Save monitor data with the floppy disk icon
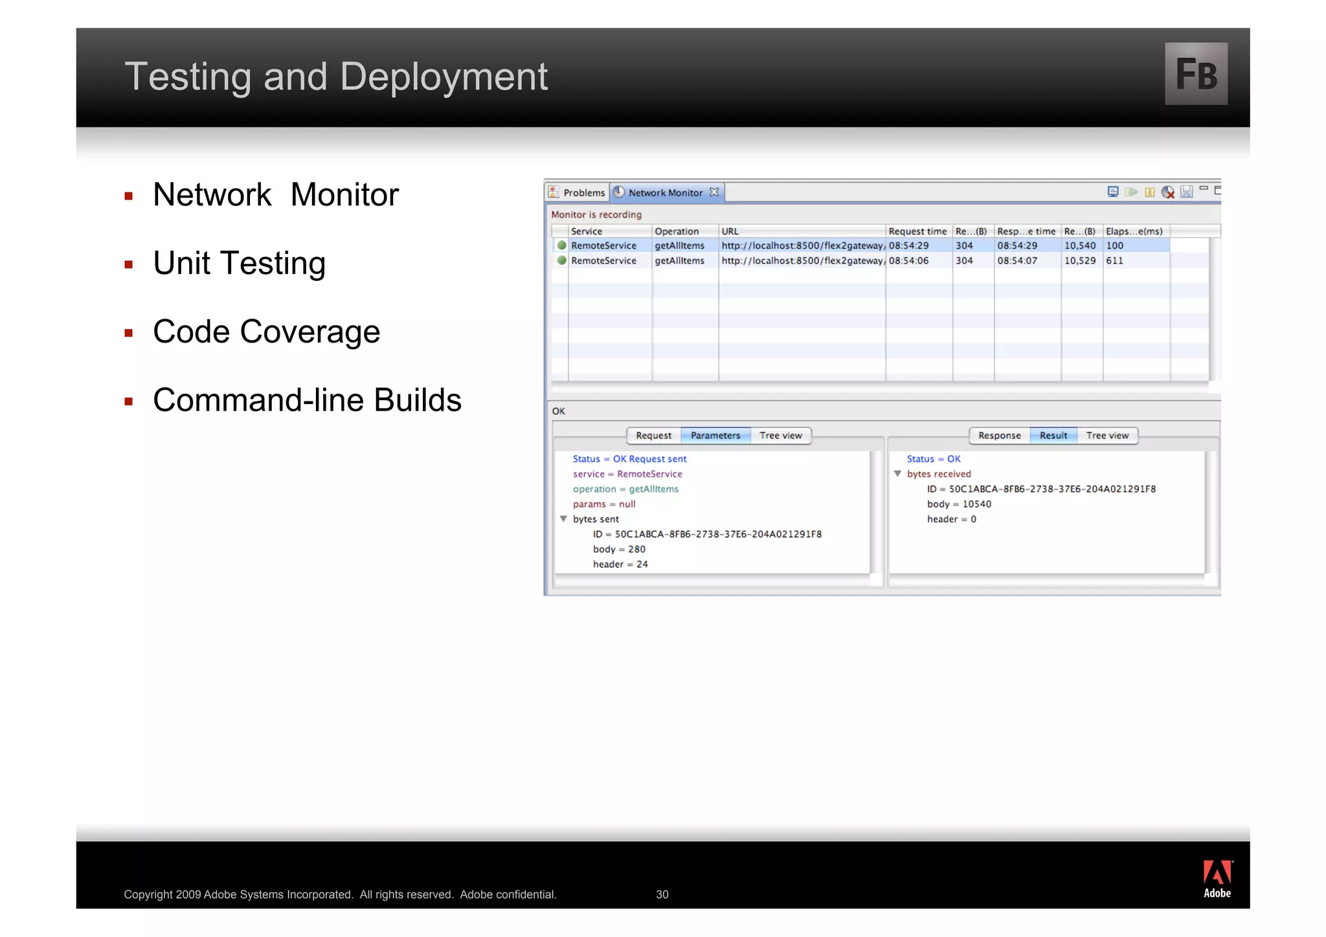 click(x=1186, y=192)
